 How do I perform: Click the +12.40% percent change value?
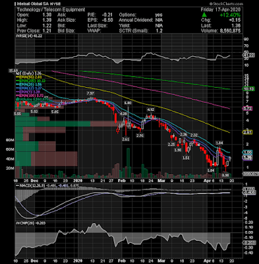point(230,15)
